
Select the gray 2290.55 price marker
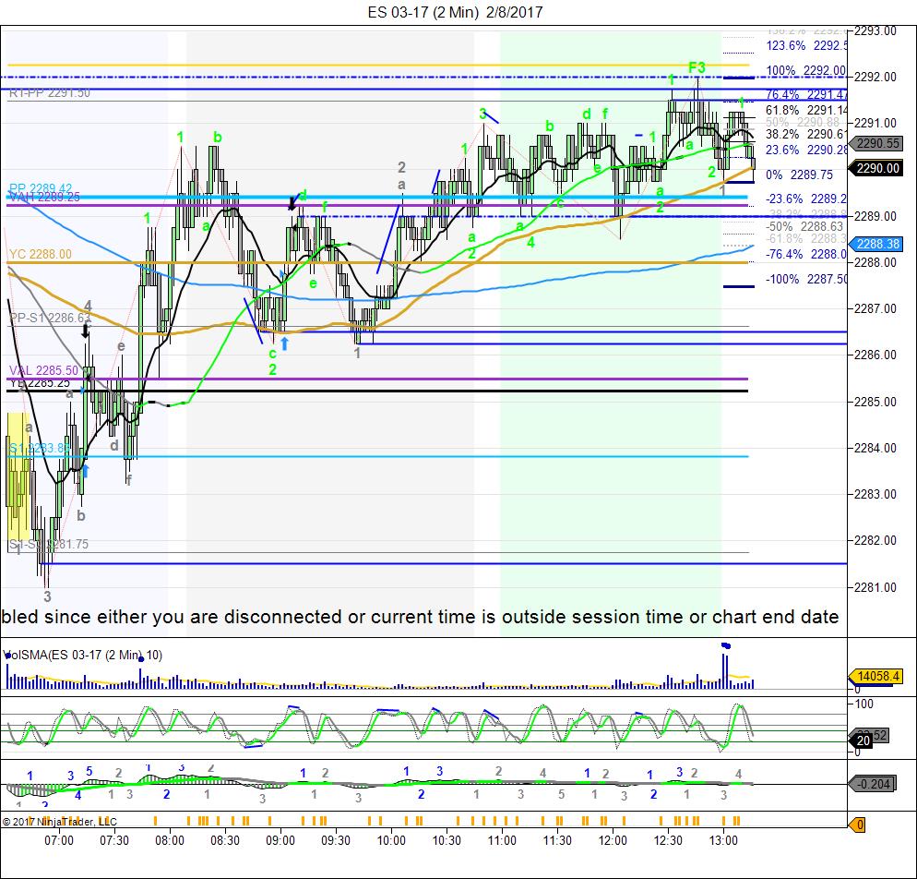point(877,143)
